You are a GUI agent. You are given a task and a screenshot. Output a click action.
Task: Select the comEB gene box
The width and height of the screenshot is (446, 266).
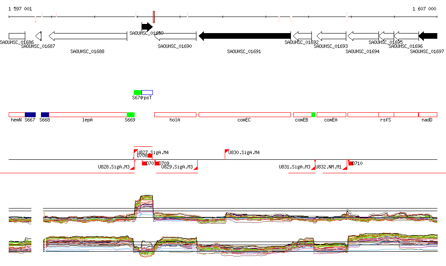click(x=302, y=115)
